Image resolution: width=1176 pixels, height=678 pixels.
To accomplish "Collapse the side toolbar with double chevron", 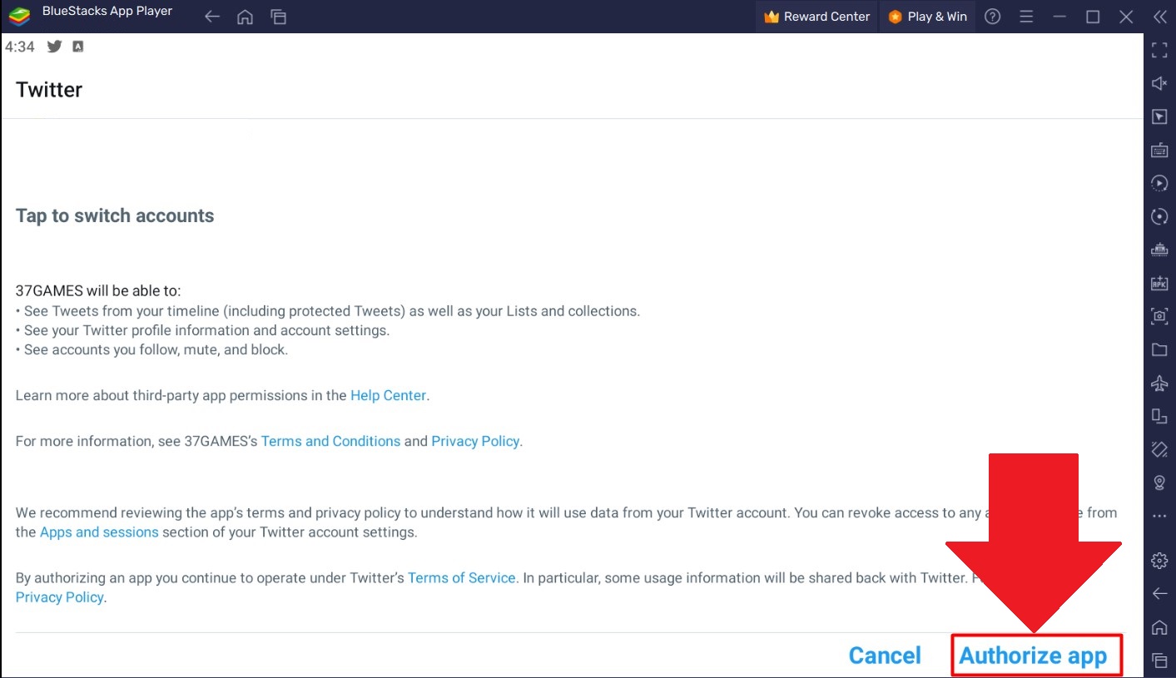I will [x=1159, y=17].
